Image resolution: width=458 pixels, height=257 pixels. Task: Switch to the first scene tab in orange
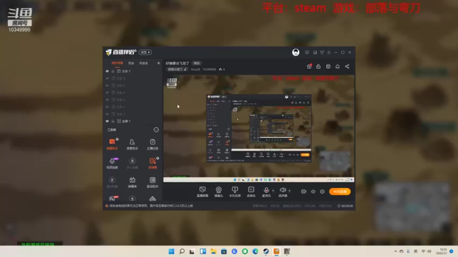tap(117, 63)
